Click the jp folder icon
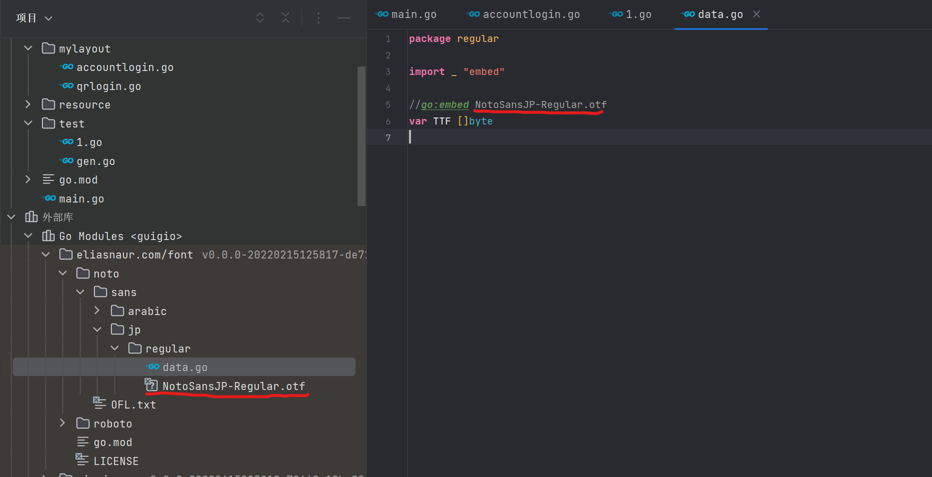Screen dimensions: 932x477 pos(117,329)
